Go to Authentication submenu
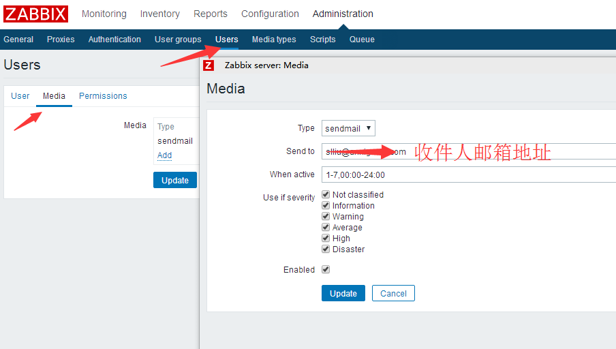 click(x=114, y=40)
